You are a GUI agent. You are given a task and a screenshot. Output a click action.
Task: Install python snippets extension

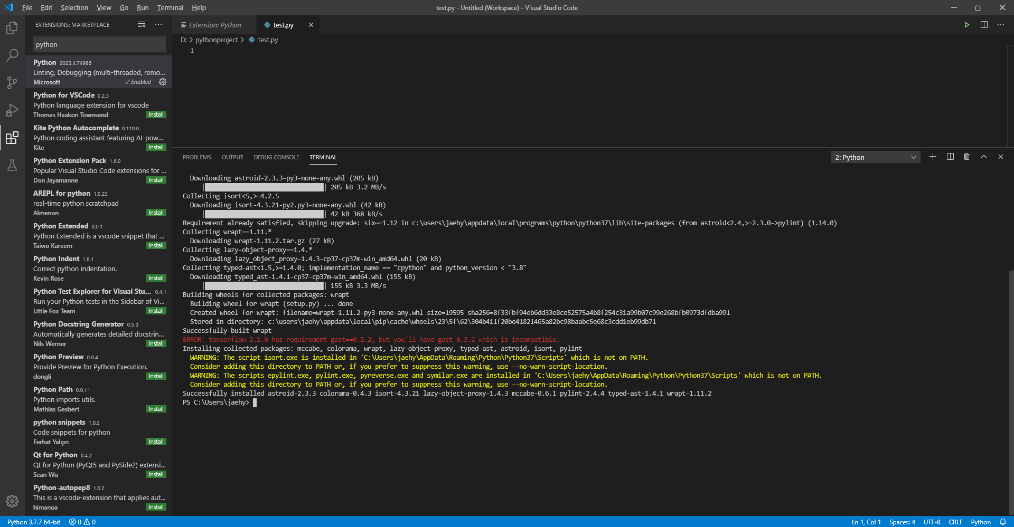pyautogui.click(x=156, y=442)
